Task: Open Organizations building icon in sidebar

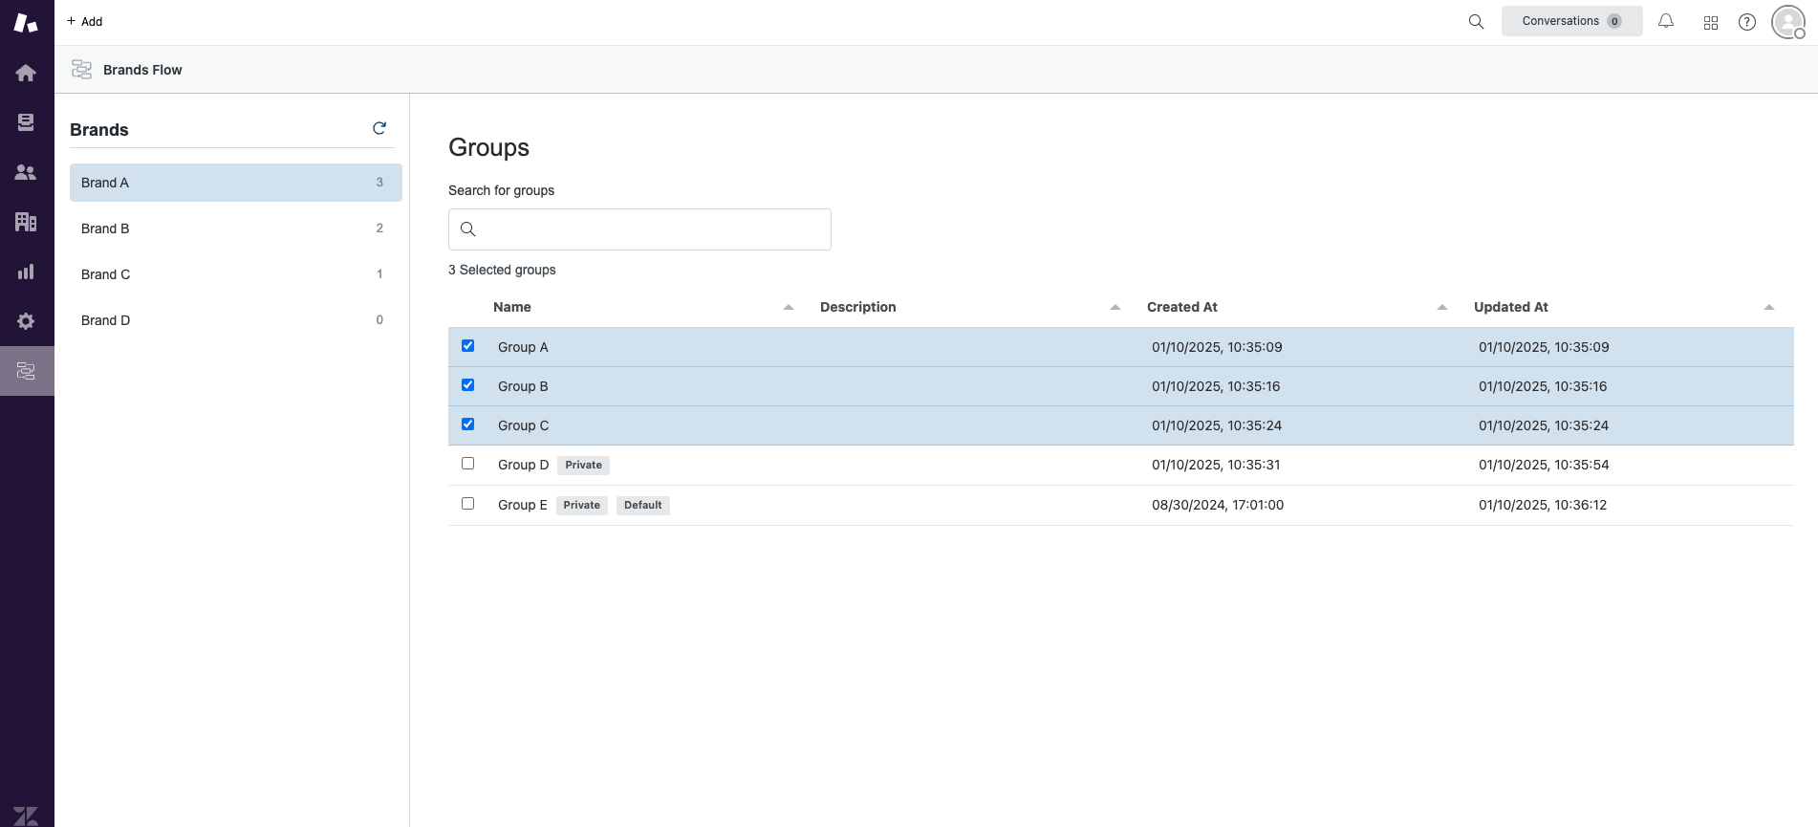Action: 26,222
